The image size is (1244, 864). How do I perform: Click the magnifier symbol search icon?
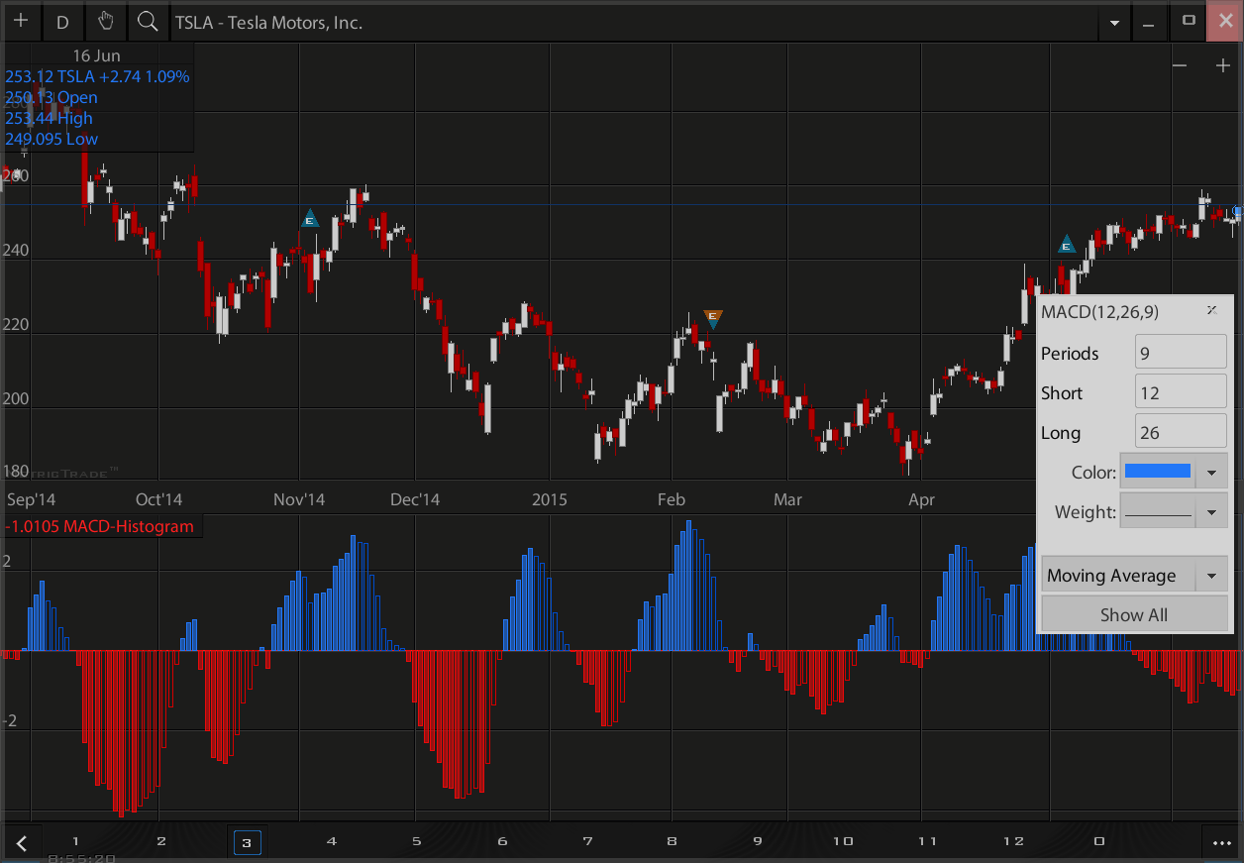coord(148,21)
